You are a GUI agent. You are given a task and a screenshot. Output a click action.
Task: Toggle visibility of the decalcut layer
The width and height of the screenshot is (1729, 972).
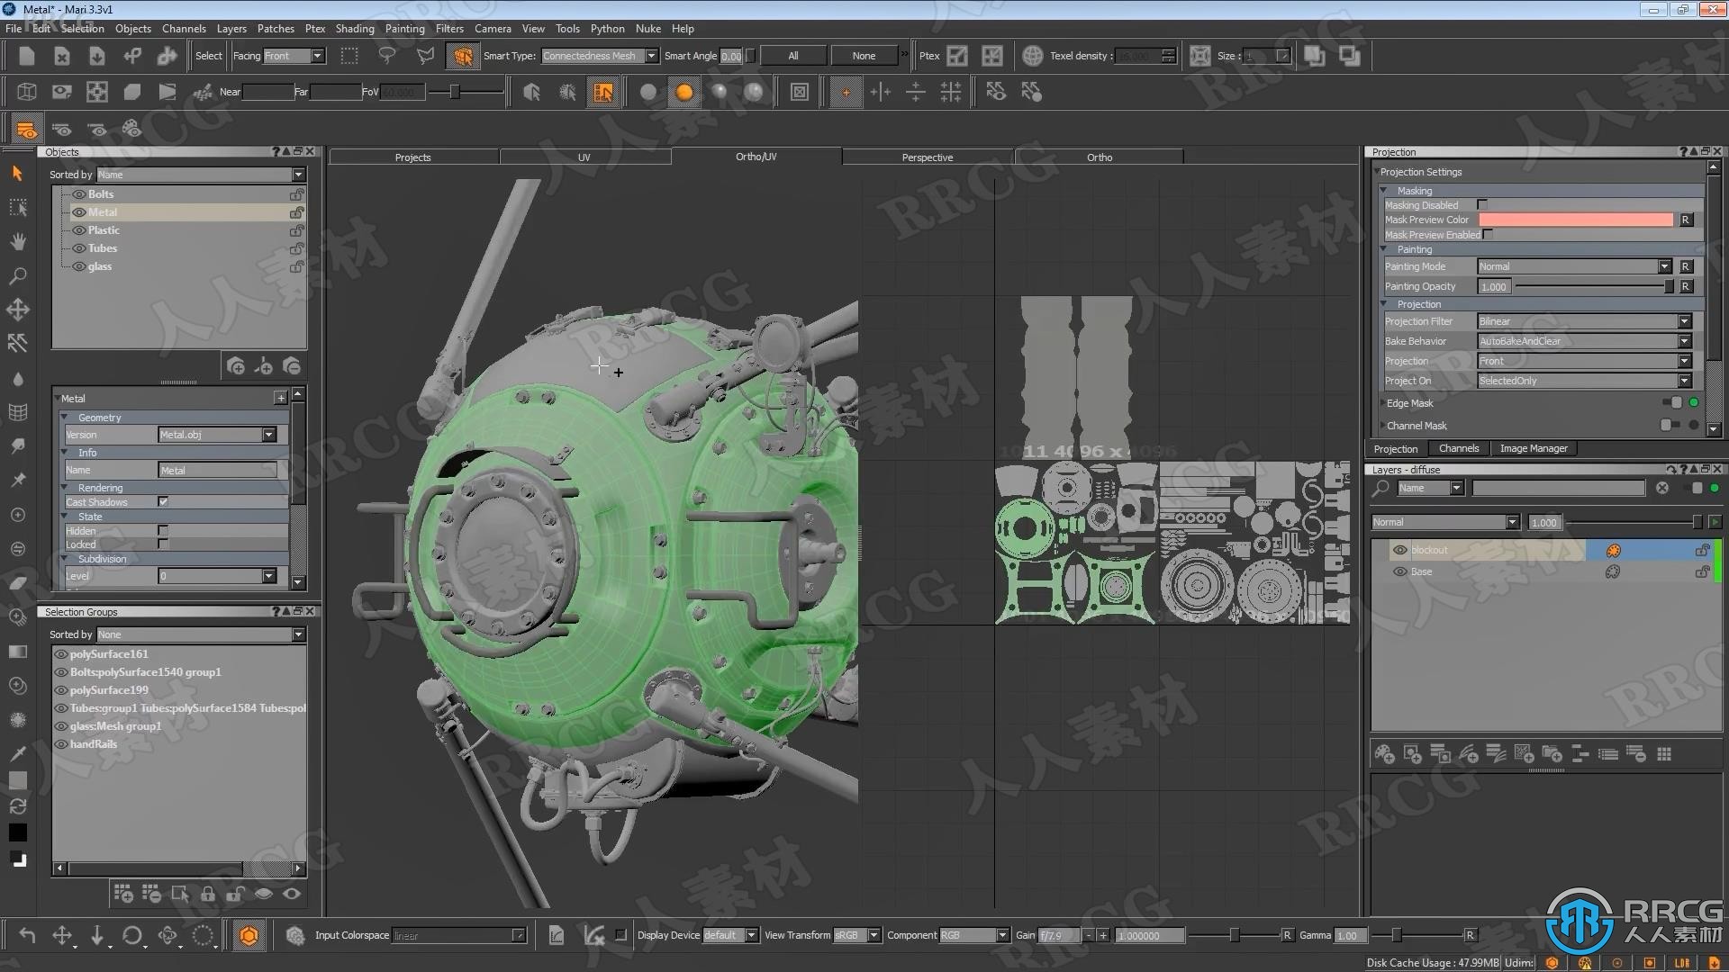[1399, 550]
